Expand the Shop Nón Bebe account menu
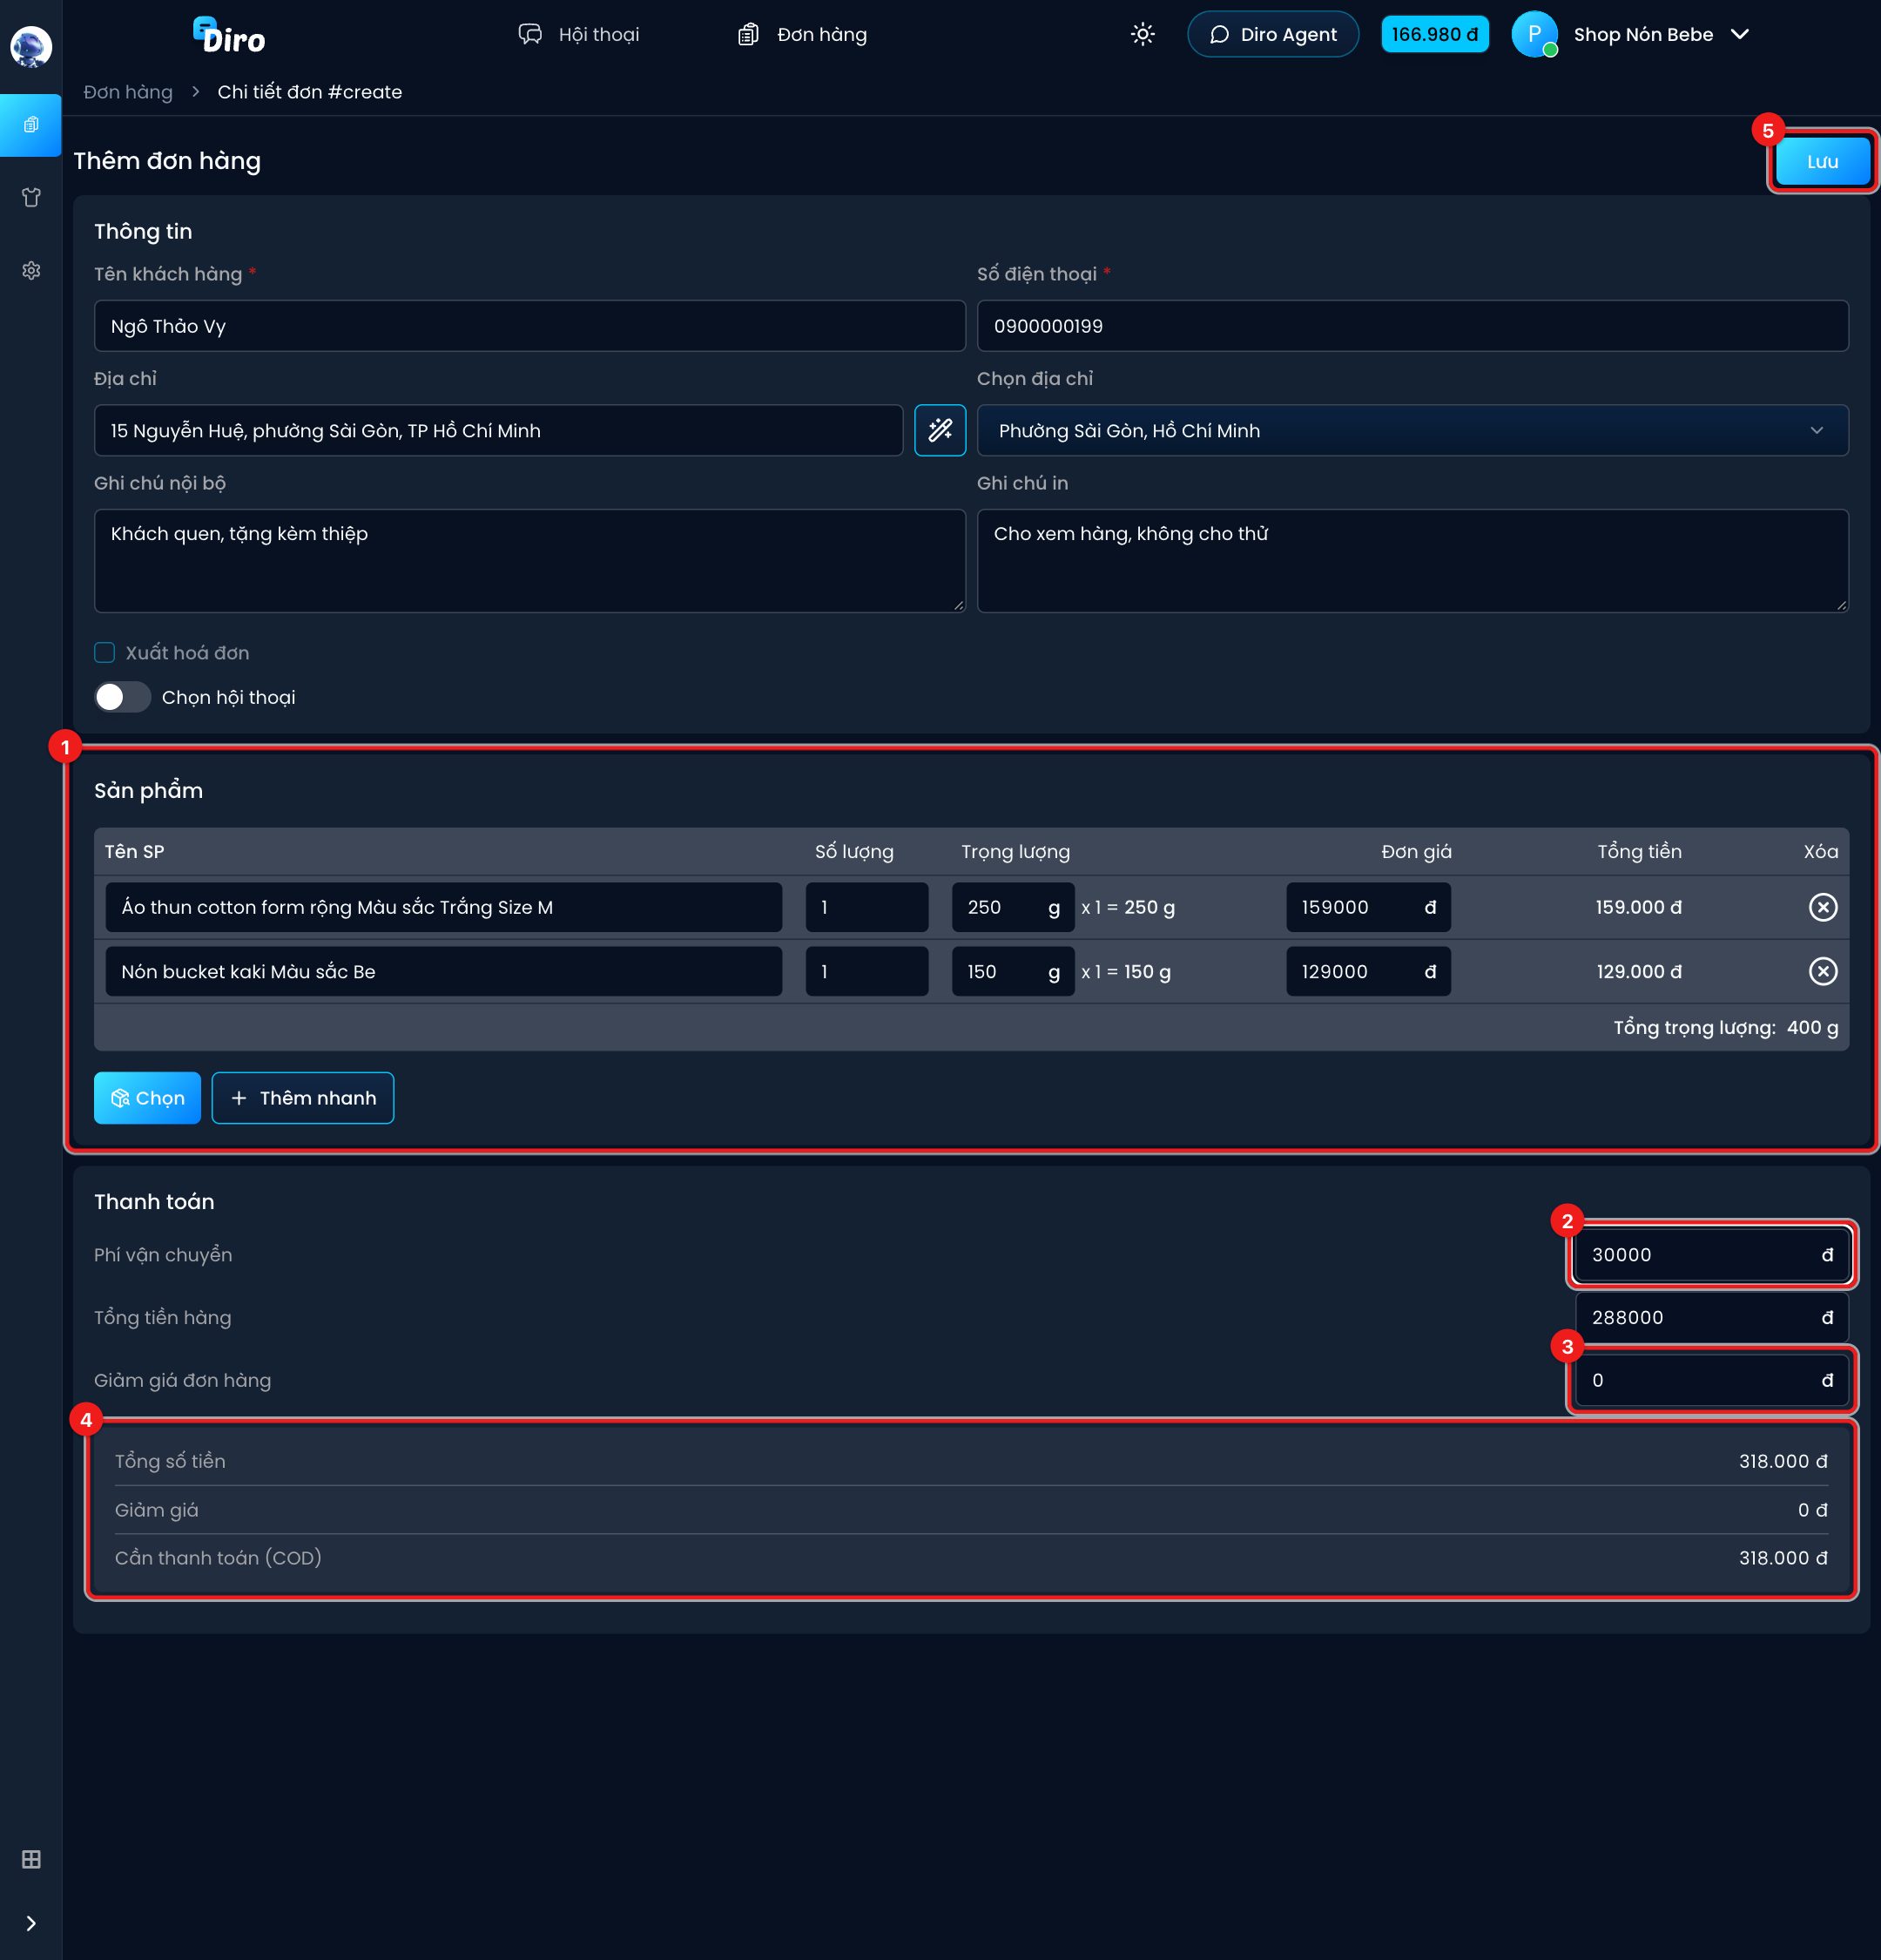Screen dimensions: 1881x1960 (1739, 34)
